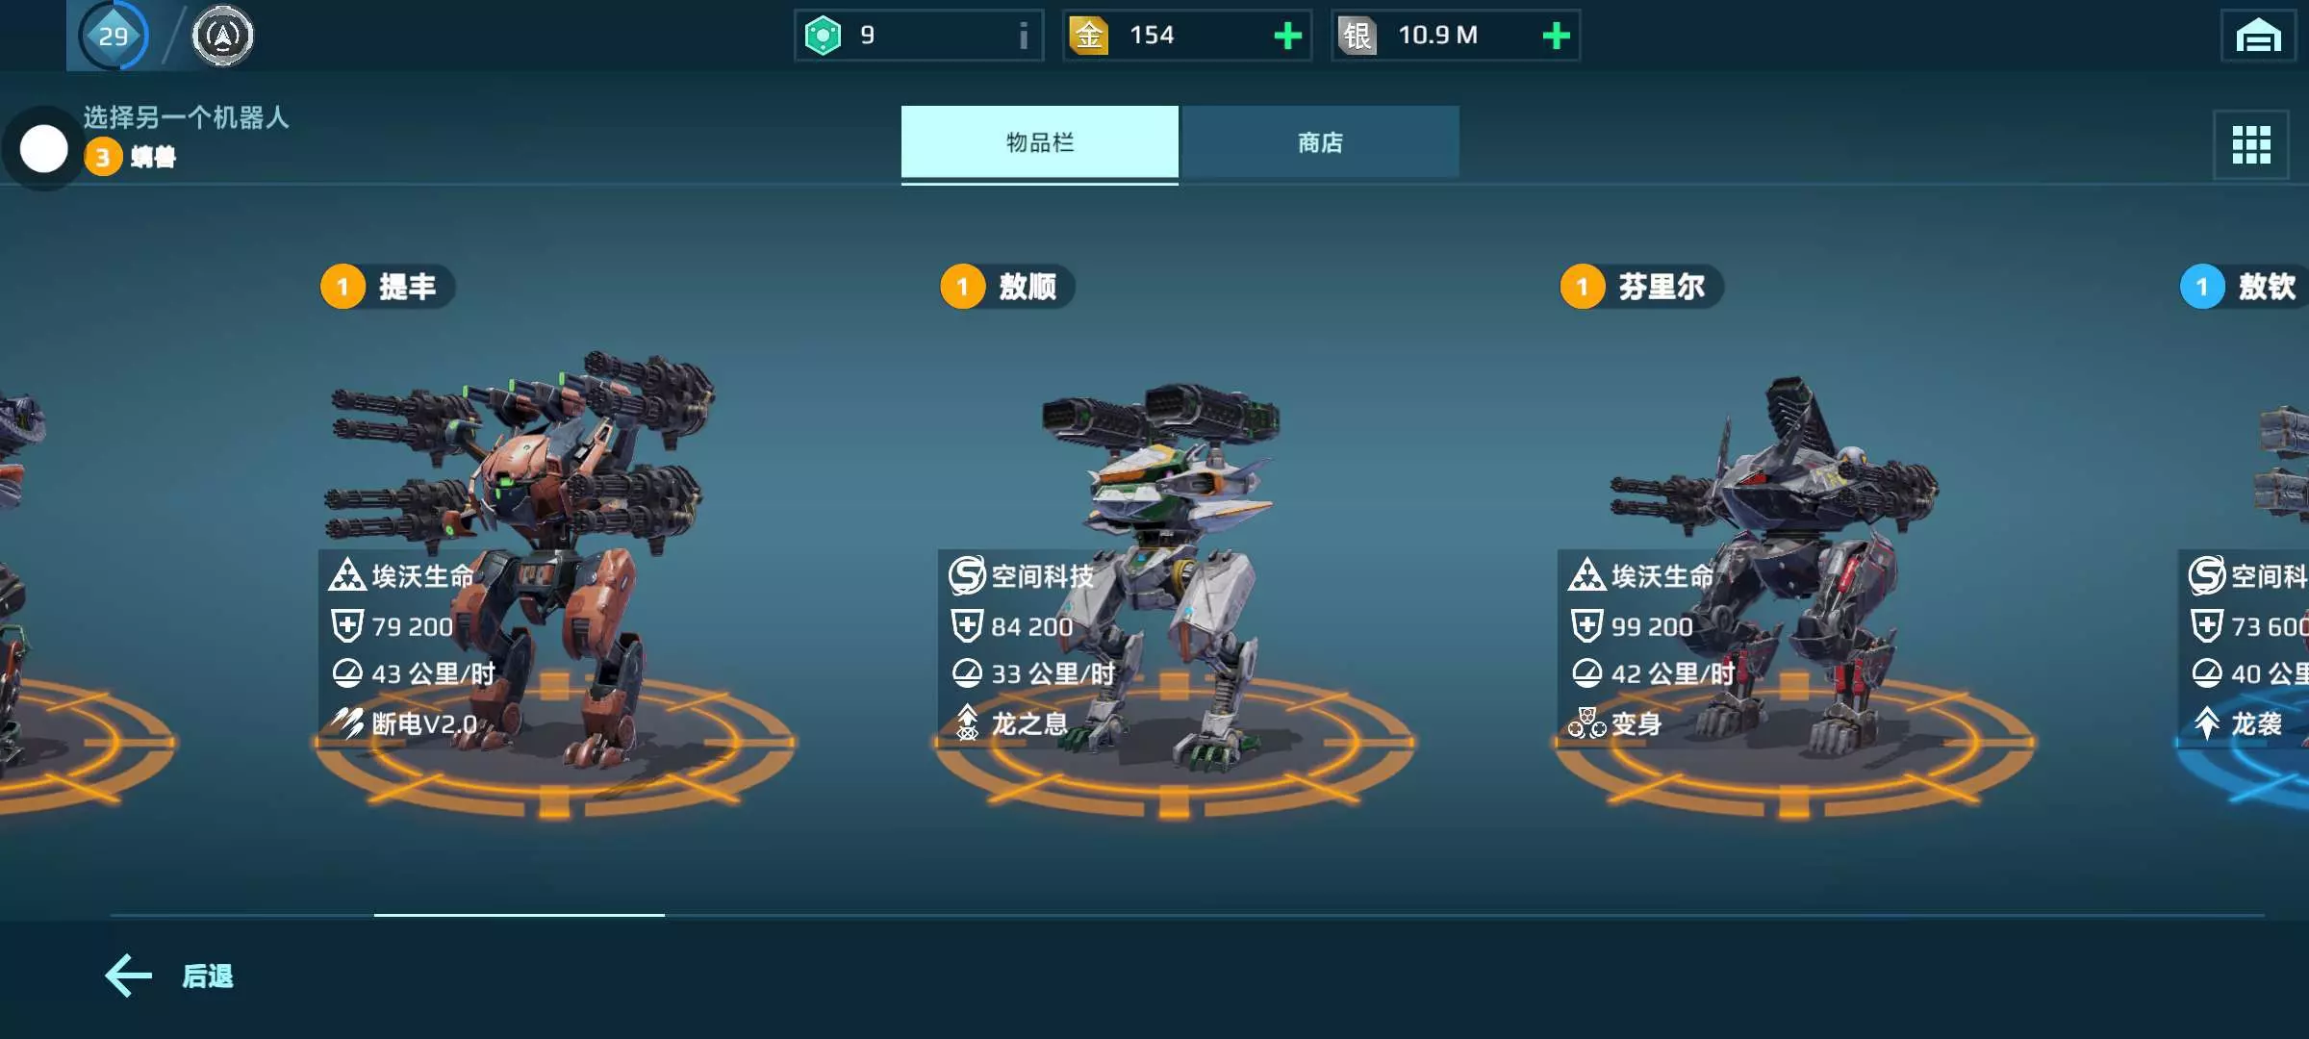The width and height of the screenshot is (2309, 1039).
Task: Open info for the green hexagon currency
Action: [x=1023, y=36]
